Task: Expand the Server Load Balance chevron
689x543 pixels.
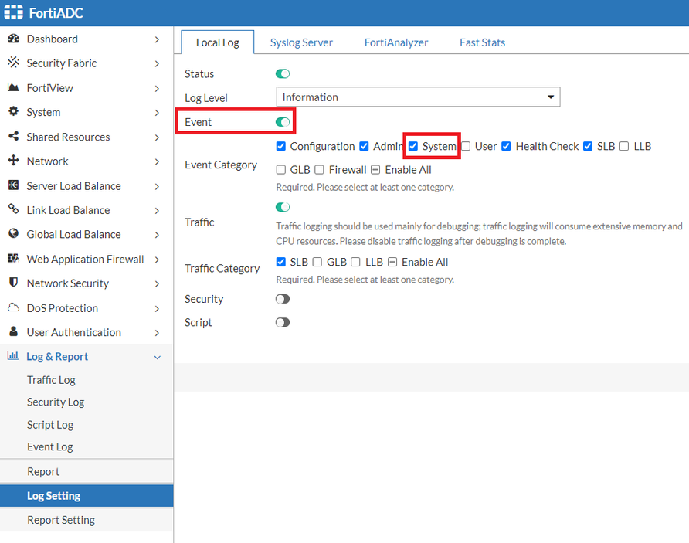Action: pyautogui.click(x=158, y=186)
